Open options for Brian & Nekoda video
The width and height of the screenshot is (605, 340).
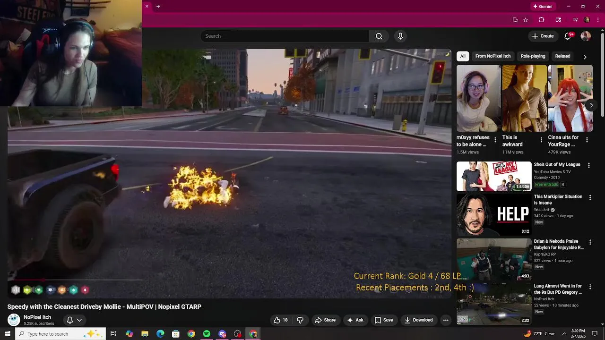coord(590,242)
